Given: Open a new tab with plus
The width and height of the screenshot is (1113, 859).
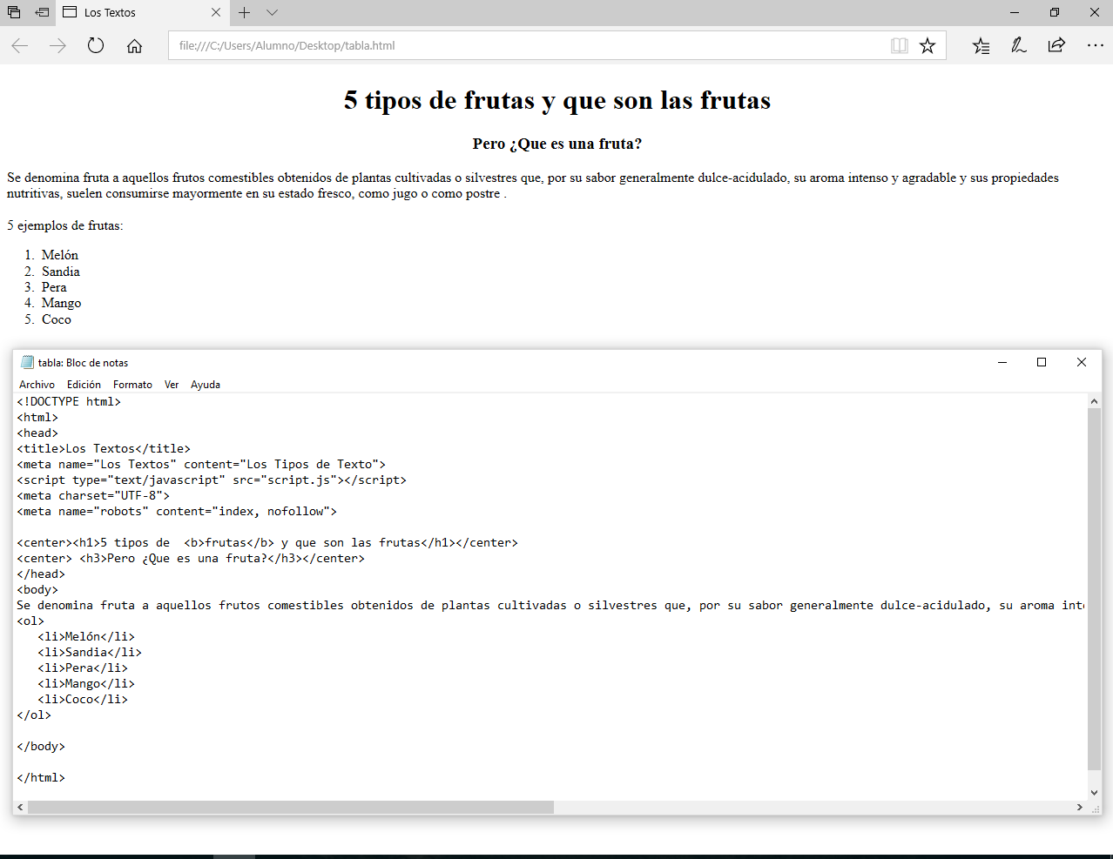Looking at the screenshot, I should (x=245, y=12).
